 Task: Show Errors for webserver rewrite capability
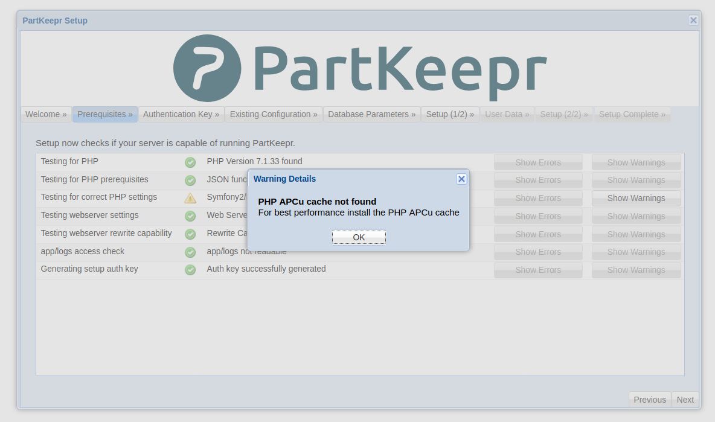pyautogui.click(x=538, y=234)
